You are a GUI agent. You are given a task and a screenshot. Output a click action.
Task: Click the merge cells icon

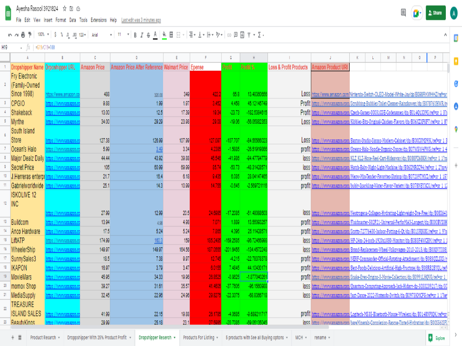coord(178,35)
